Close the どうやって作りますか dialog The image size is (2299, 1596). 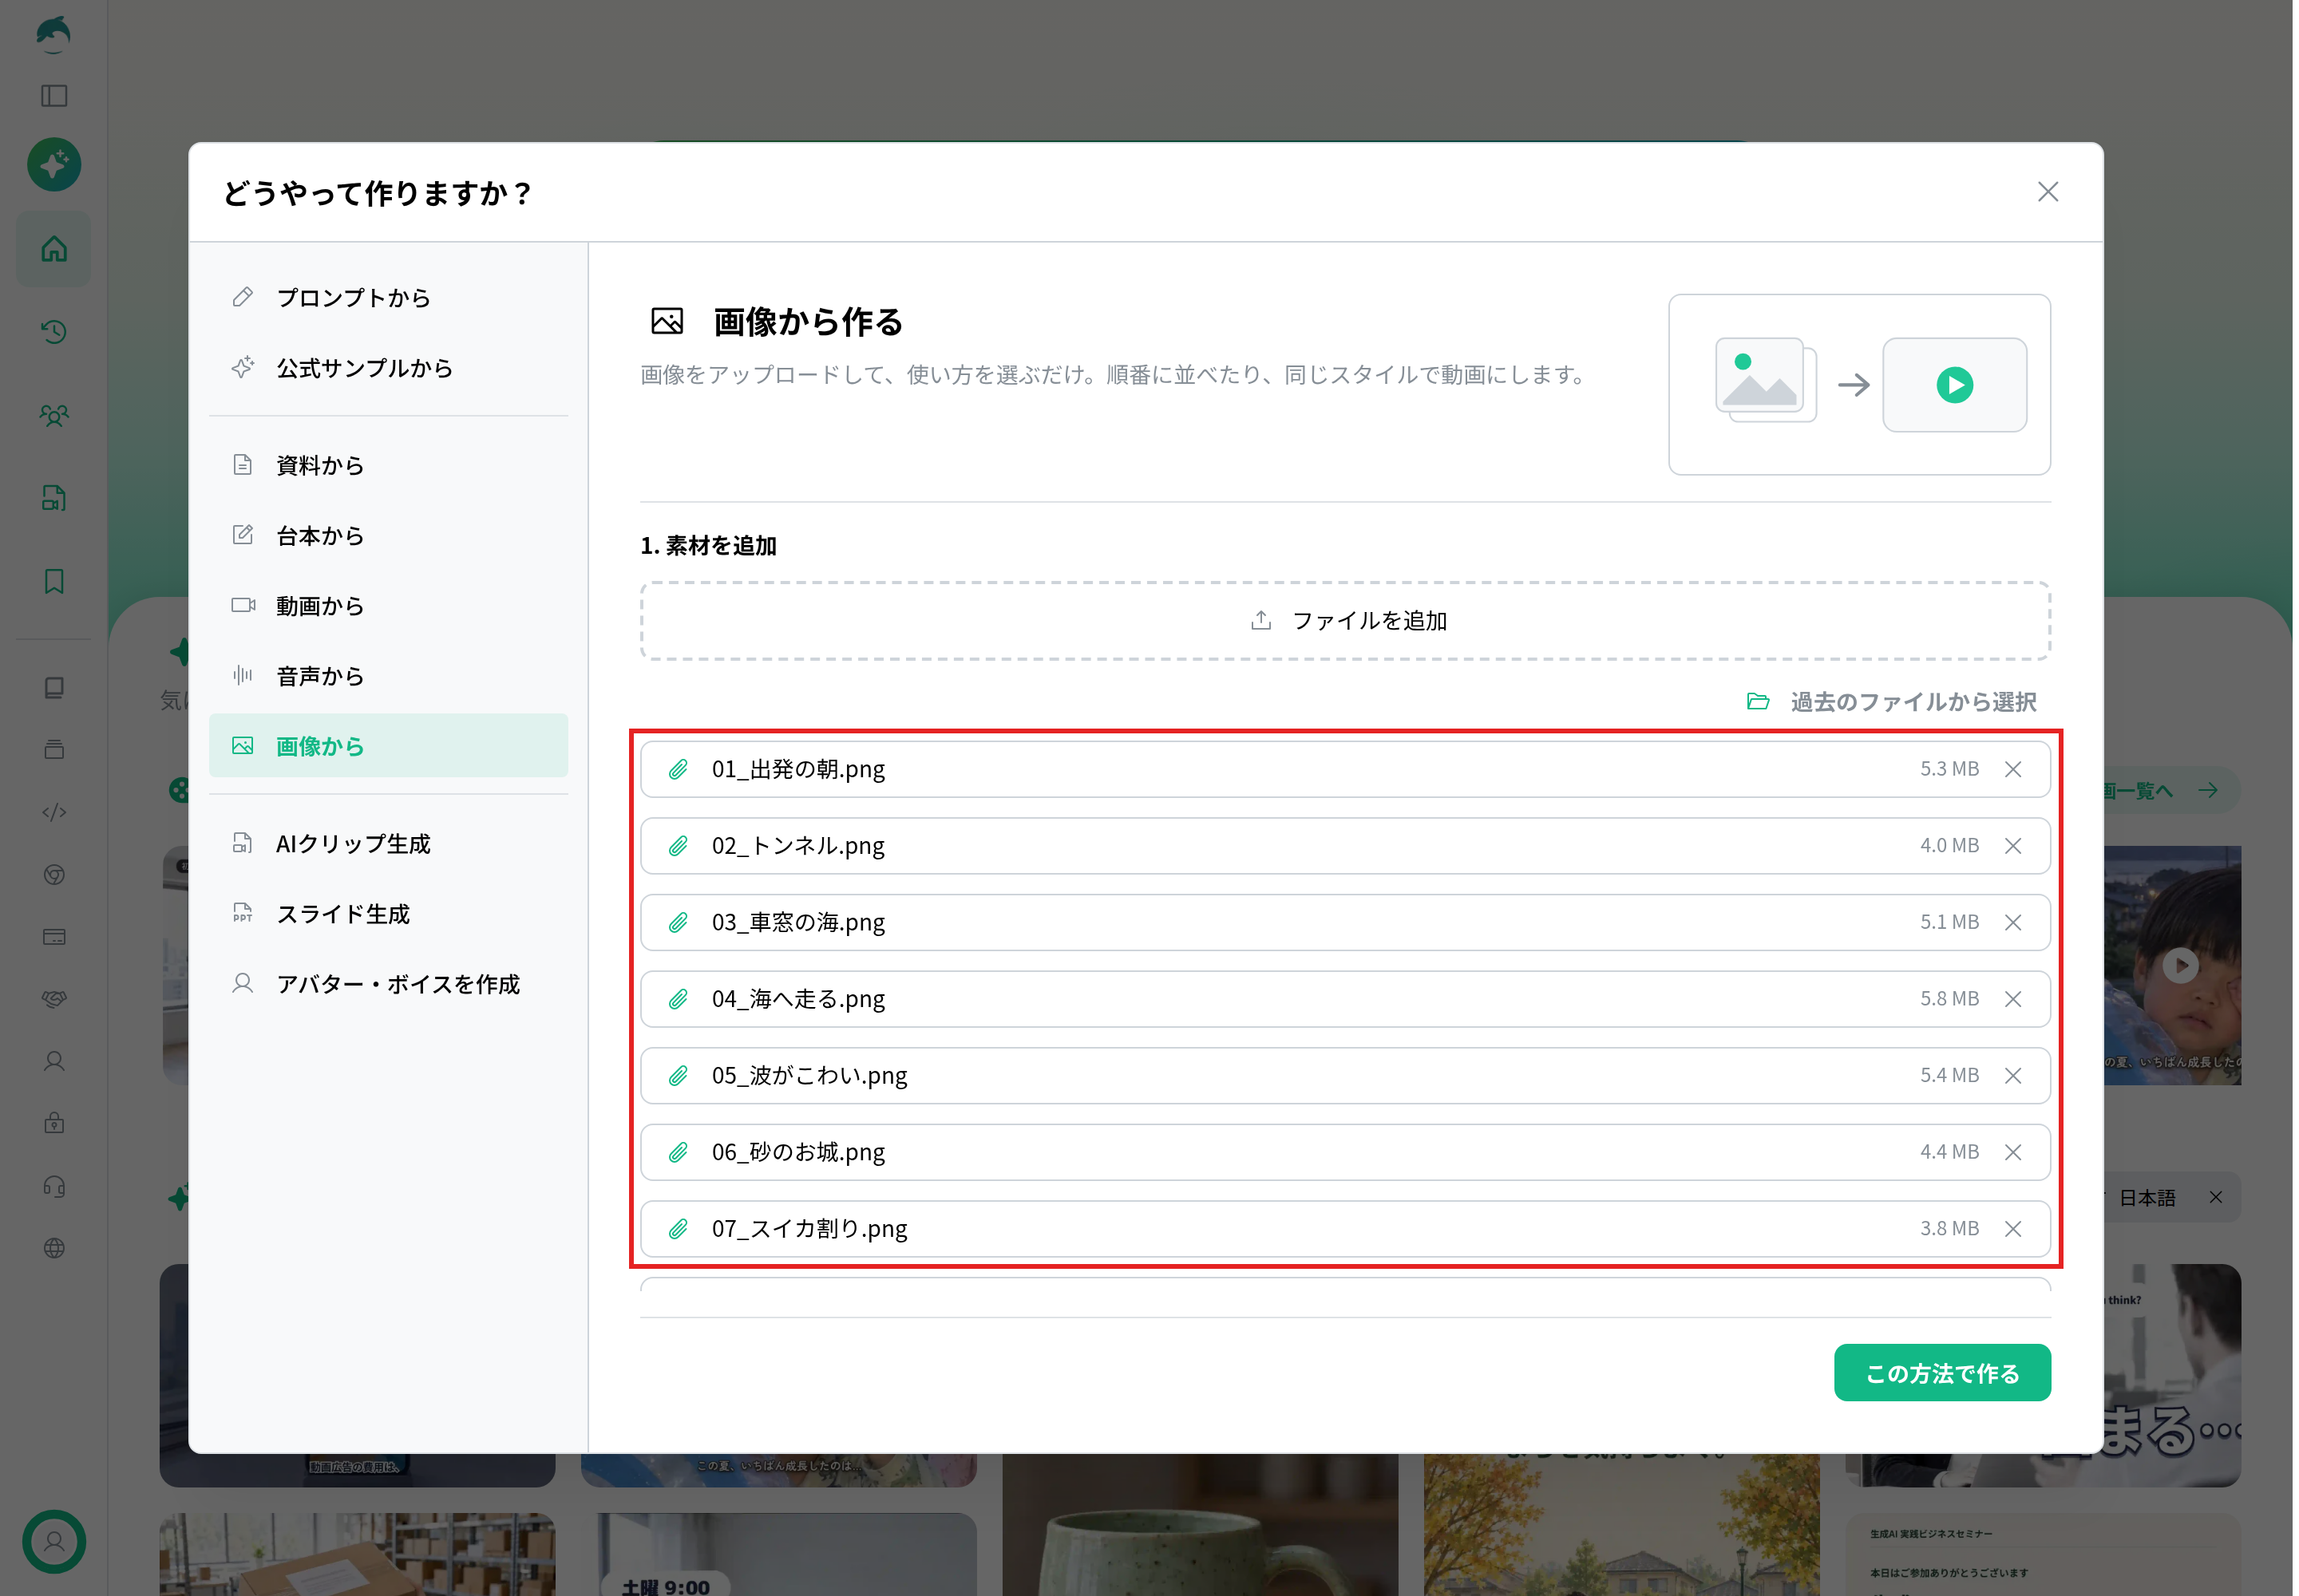click(x=2048, y=192)
